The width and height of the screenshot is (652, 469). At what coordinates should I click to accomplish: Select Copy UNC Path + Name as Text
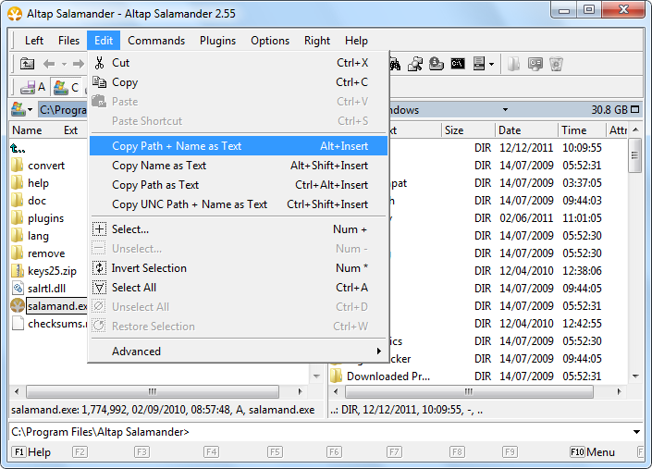[239, 204]
